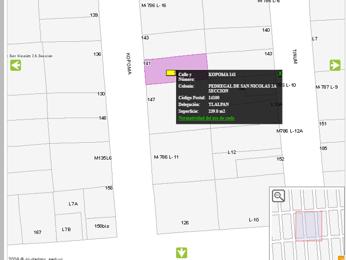
Task: Click the lot labeled L7A
Action: coord(73,204)
